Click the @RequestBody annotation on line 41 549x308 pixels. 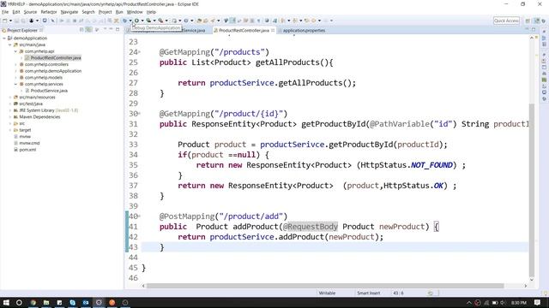(311, 227)
